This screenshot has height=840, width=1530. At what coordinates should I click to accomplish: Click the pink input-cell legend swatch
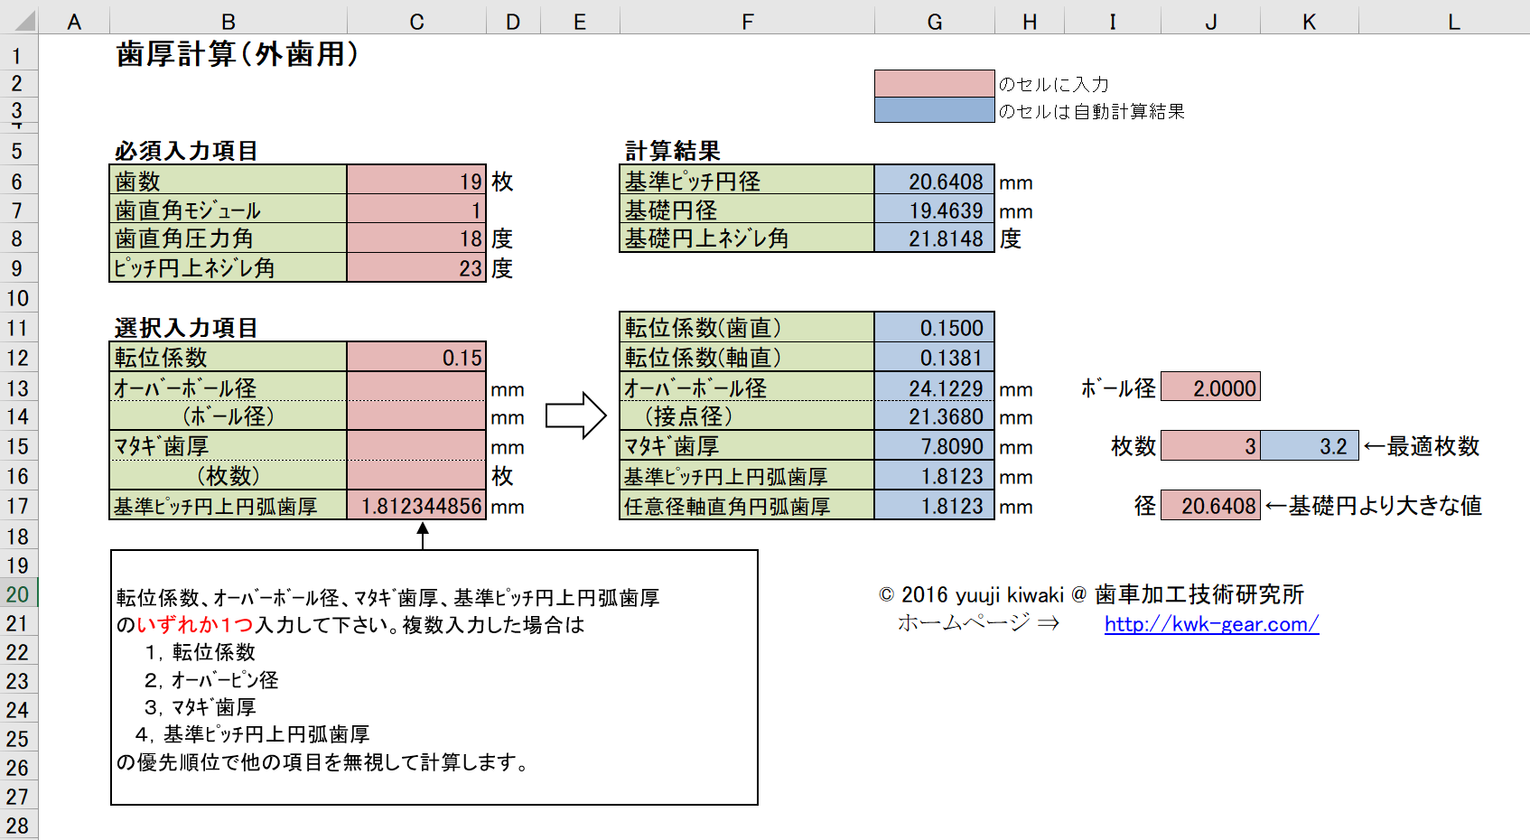934,83
